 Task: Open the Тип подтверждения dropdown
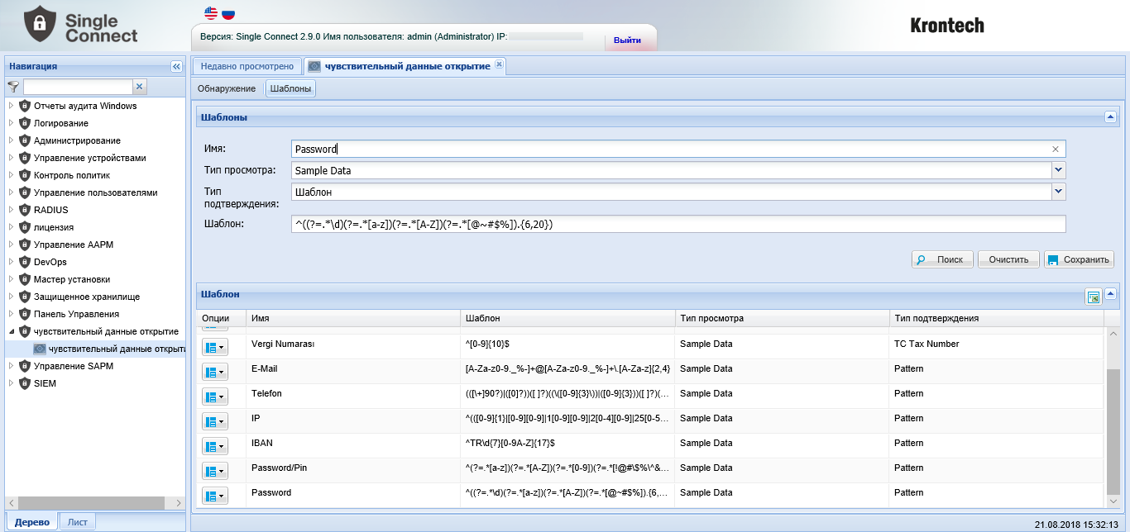tap(1058, 192)
